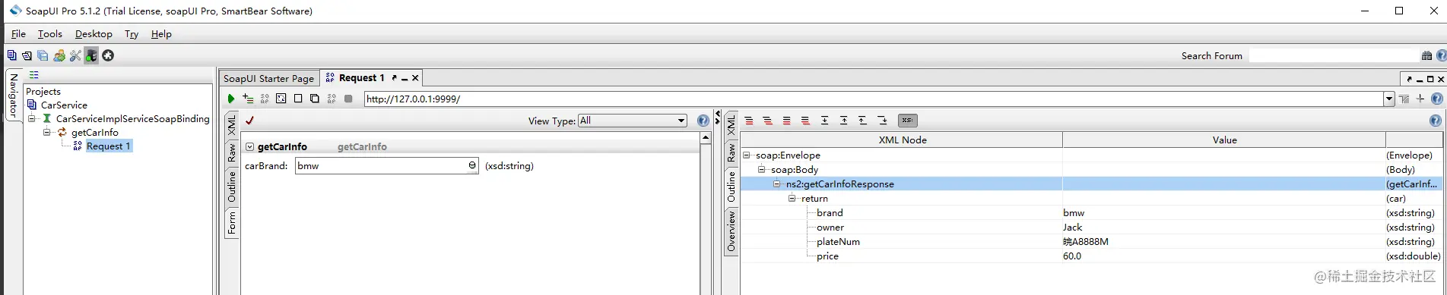
Task: Open preferences wrench-and-screwdriver icon
Action: [75, 55]
